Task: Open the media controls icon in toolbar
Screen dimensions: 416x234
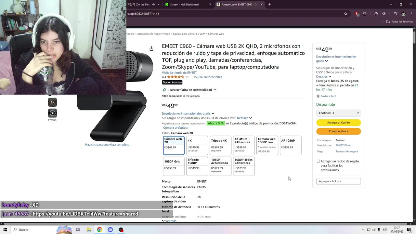Action: tap(396, 14)
